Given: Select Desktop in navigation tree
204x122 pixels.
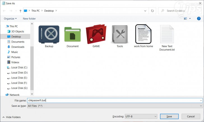Looking at the screenshot, I should pos(16,36).
